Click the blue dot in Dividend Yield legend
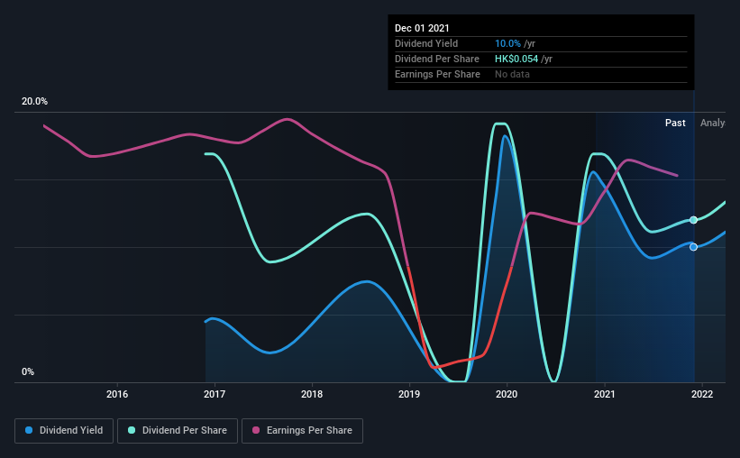The image size is (740, 458). [x=29, y=430]
